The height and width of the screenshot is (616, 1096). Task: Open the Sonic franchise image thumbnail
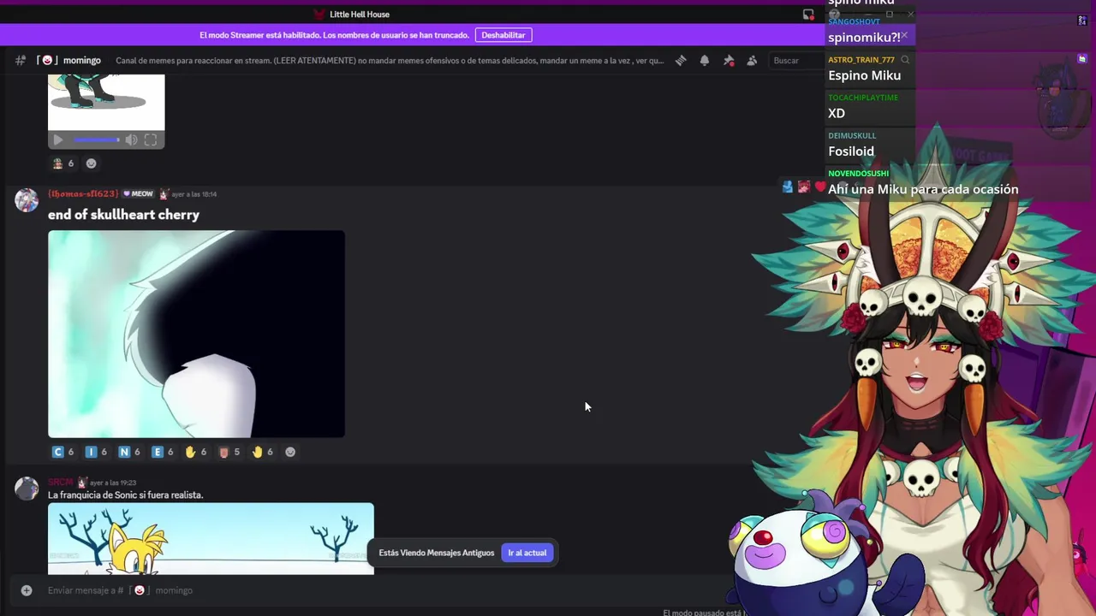point(211,538)
